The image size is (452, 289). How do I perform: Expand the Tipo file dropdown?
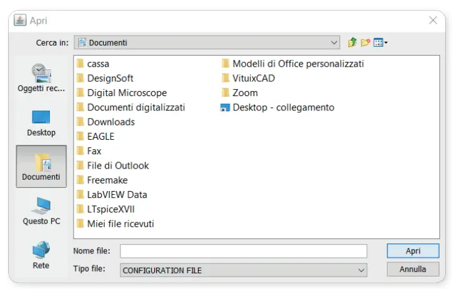pyautogui.click(x=361, y=270)
